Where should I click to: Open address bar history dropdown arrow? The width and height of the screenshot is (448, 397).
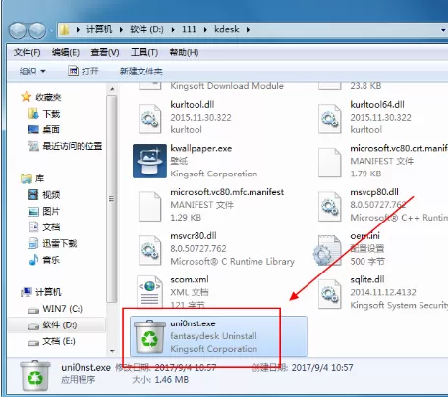pos(443,30)
